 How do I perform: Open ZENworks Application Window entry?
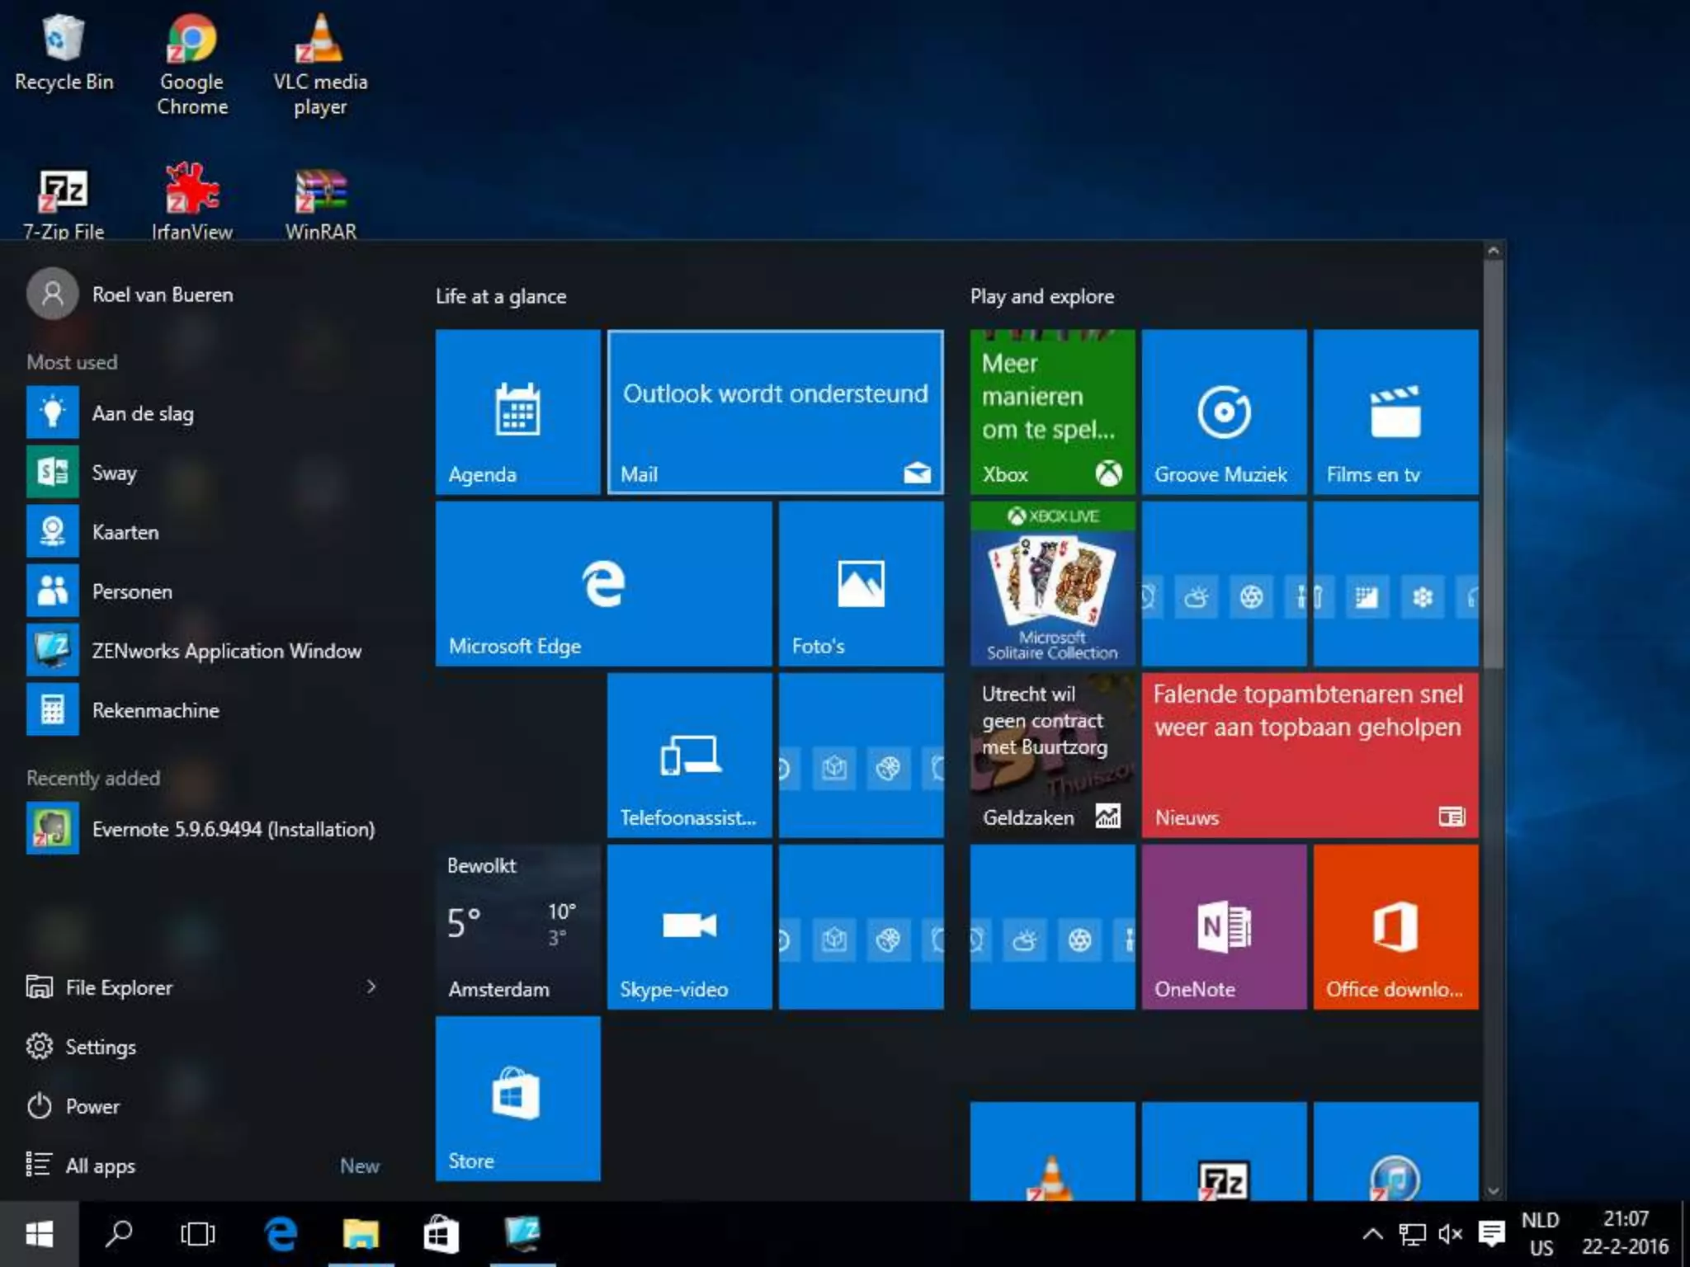coord(206,649)
